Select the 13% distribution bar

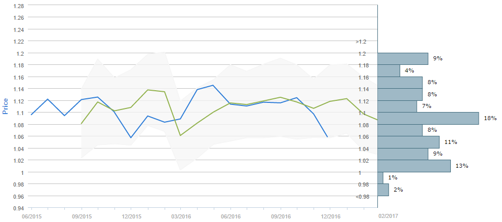[x=414, y=166]
